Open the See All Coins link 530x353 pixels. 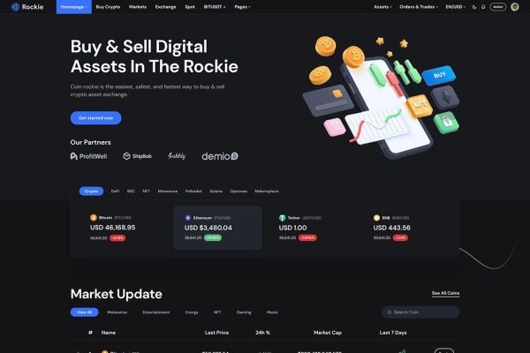(445, 293)
